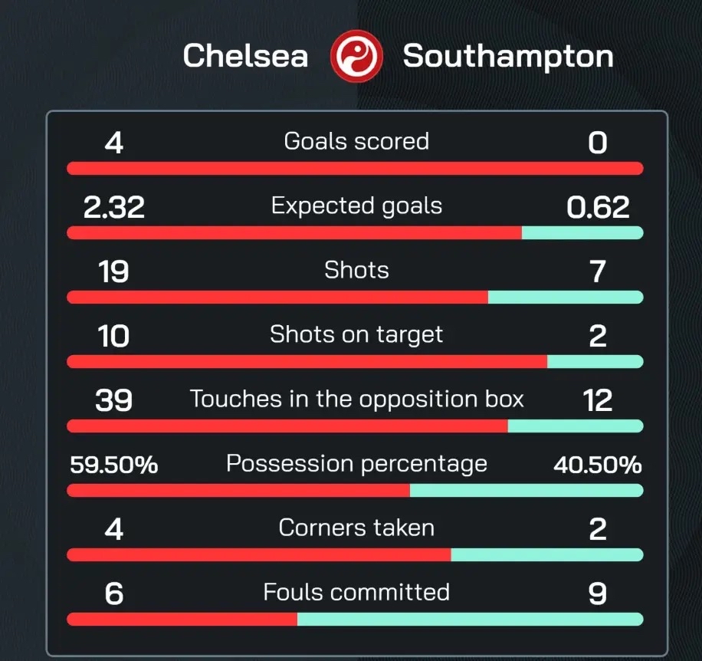Click the Fouls committed label
The width and height of the screenshot is (702, 661).
tap(356, 592)
